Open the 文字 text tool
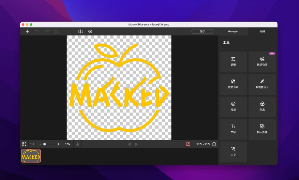Viewport: 299px width, 180px height. [233, 129]
